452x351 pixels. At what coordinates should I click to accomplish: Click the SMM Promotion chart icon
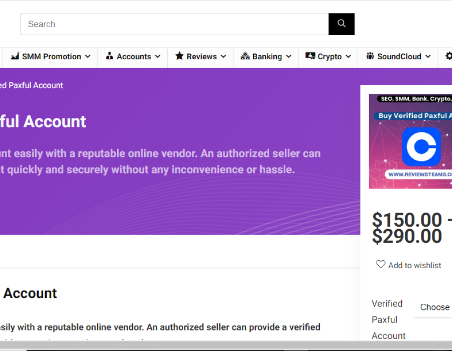click(x=15, y=56)
